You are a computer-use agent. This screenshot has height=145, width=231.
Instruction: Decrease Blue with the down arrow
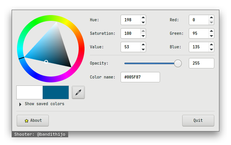pos(211,49)
